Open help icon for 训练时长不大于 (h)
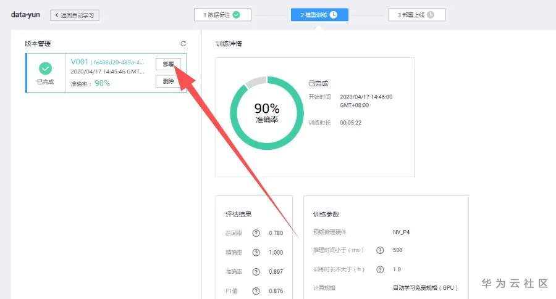Screen dimensions: 556x299 (380, 269)
